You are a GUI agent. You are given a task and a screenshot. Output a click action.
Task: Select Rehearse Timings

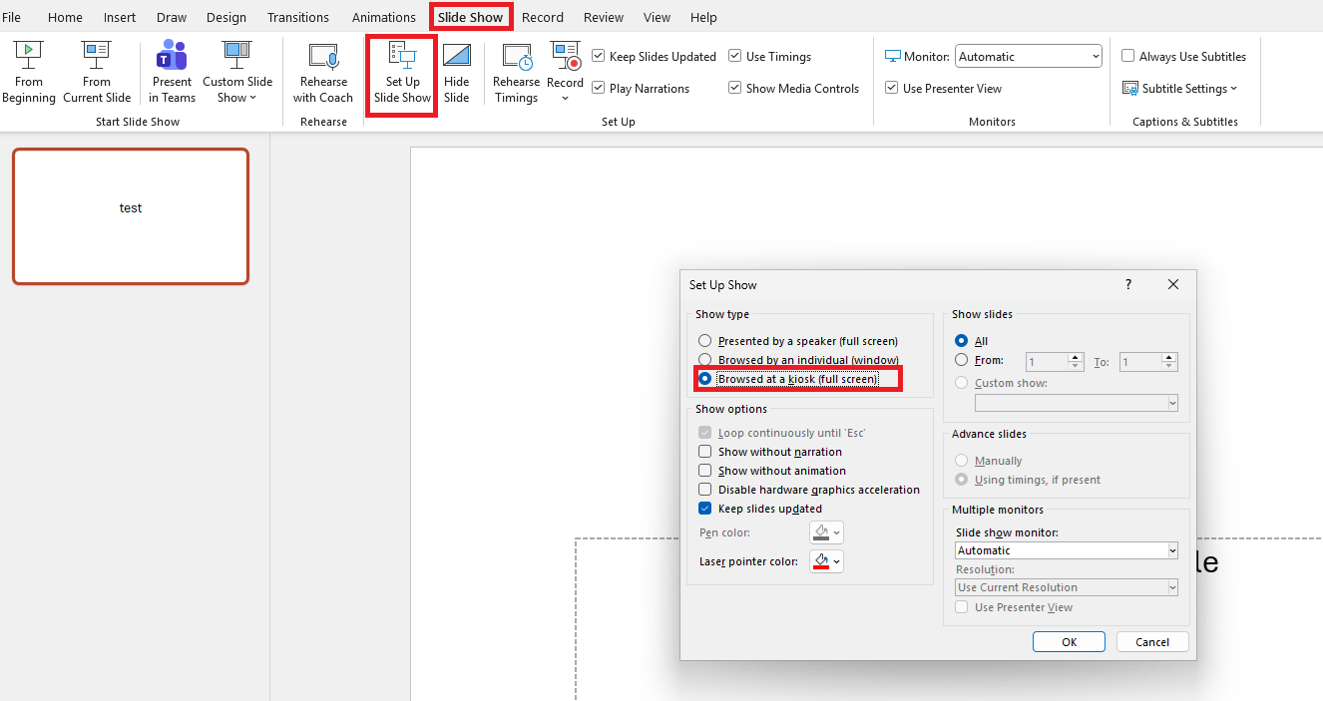point(516,70)
